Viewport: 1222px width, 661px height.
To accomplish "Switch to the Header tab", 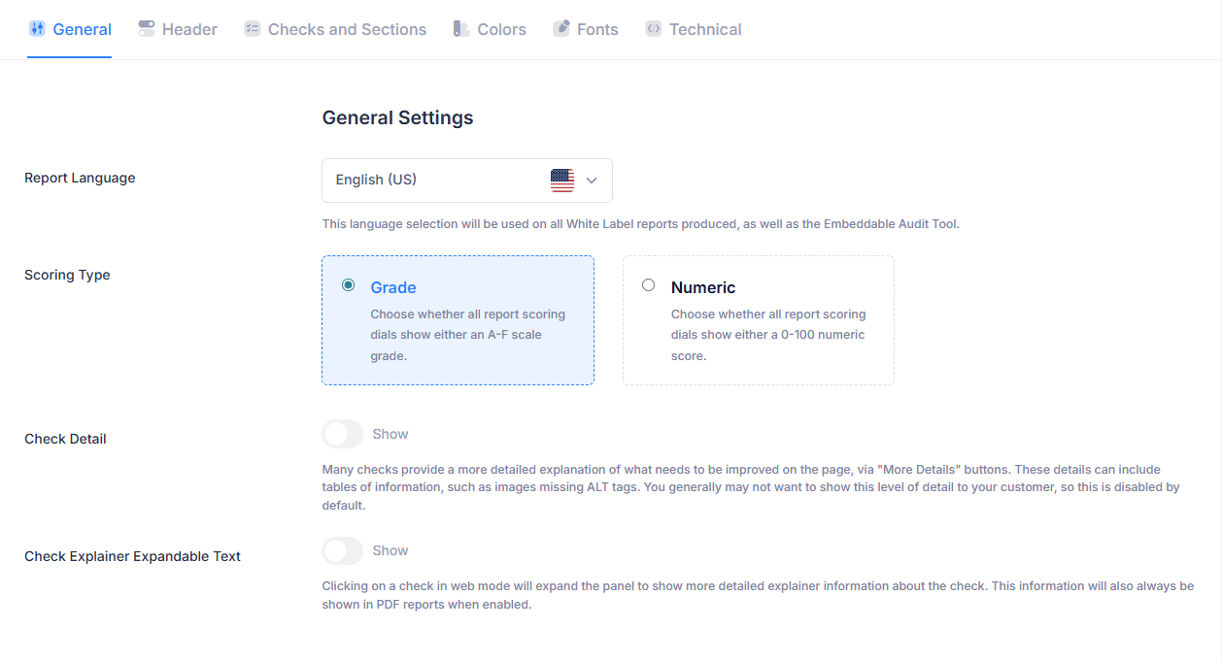I will pyautogui.click(x=189, y=29).
